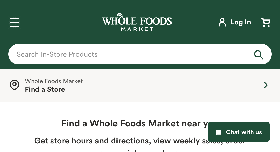Click empty space in the store selector bar
Screen dimensions: 280x152
pos(168,85)
